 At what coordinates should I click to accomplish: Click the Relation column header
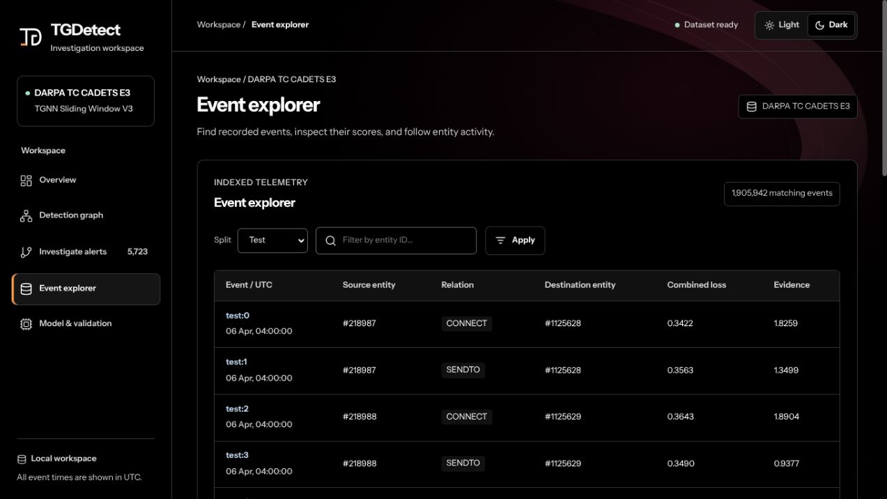pos(457,285)
